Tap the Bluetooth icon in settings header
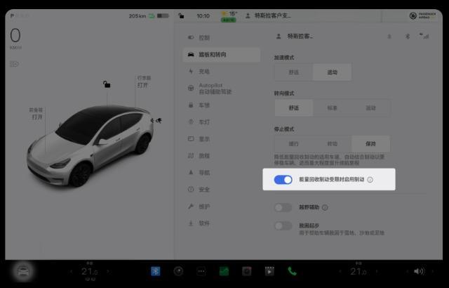Image resolution: width=449 pixels, height=288 pixels. (x=408, y=37)
